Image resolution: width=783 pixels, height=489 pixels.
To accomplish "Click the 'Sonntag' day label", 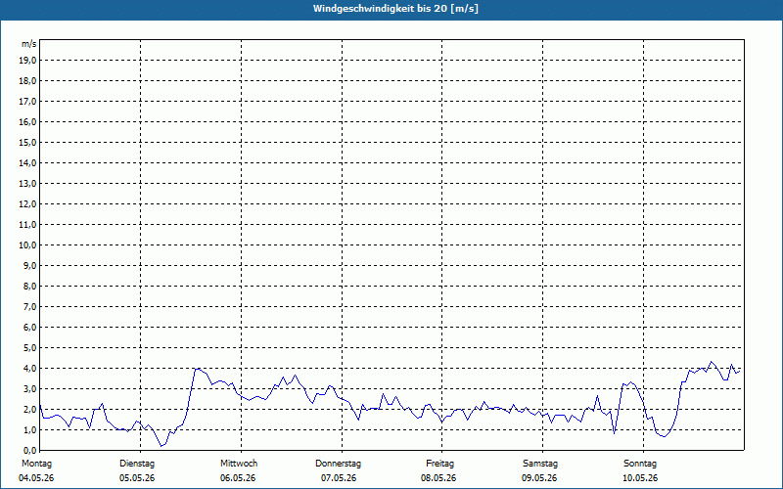I will pos(640,464).
